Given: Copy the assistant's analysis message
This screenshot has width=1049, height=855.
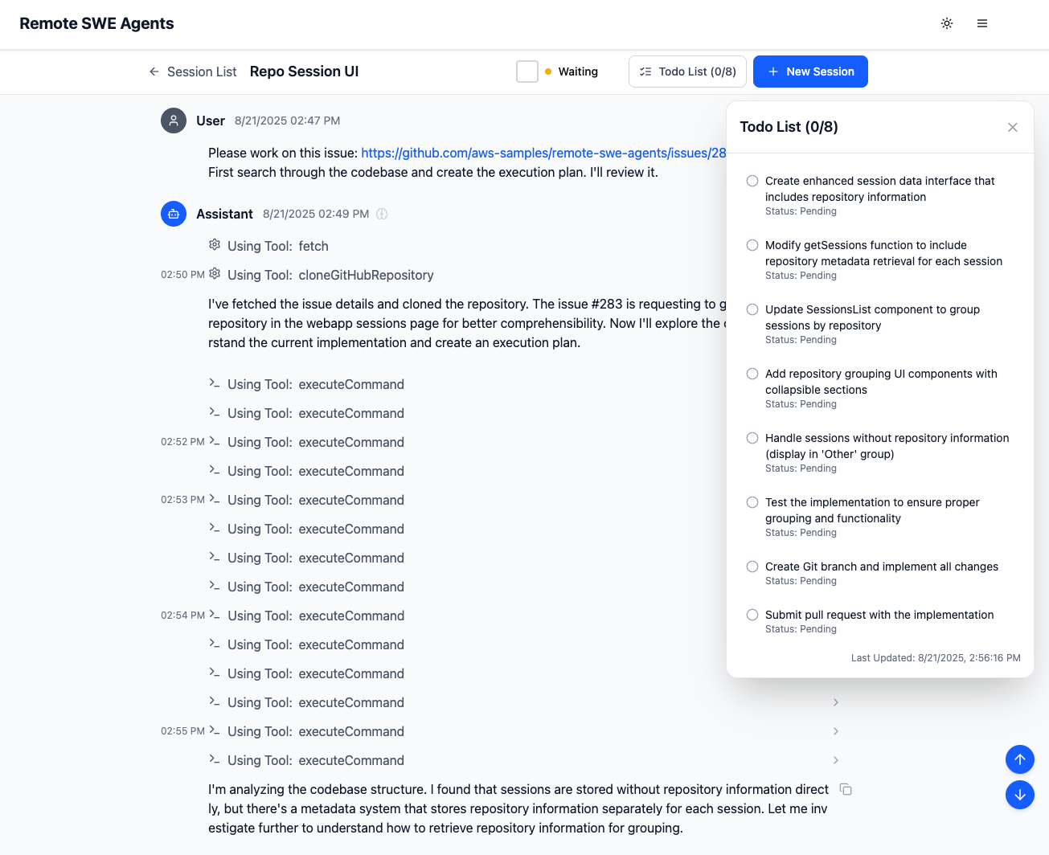Looking at the screenshot, I should coord(846,789).
